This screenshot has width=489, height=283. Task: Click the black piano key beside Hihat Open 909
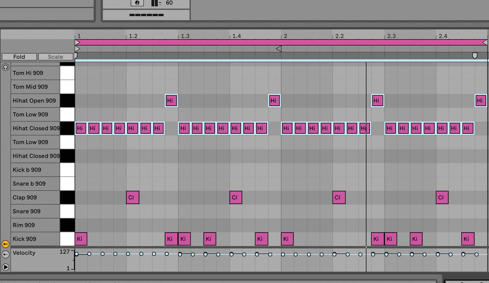click(67, 100)
